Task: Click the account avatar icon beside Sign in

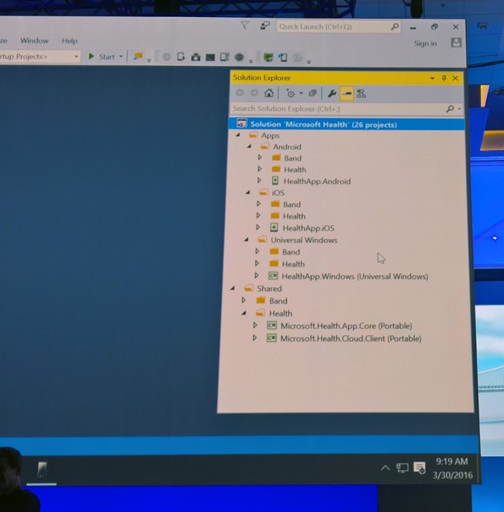Action: [x=456, y=43]
